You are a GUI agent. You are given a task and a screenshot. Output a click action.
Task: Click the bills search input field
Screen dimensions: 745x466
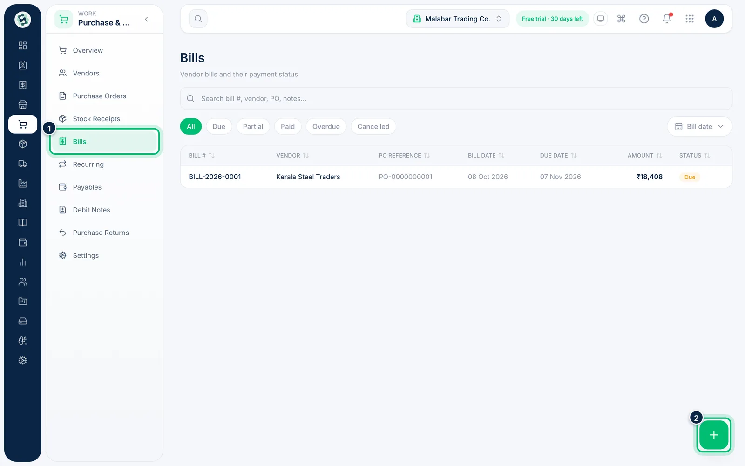click(x=456, y=98)
